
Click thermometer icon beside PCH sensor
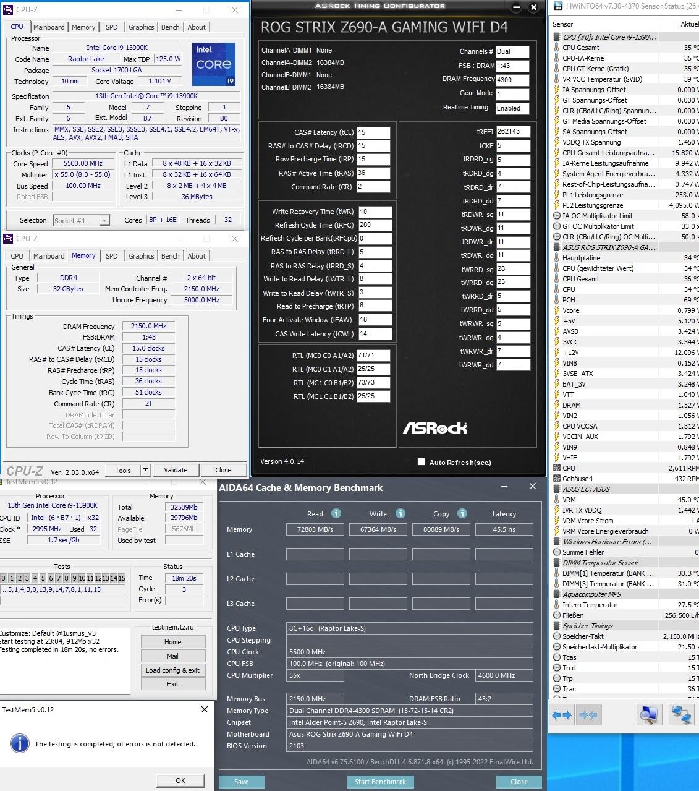click(x=557, y=300)
